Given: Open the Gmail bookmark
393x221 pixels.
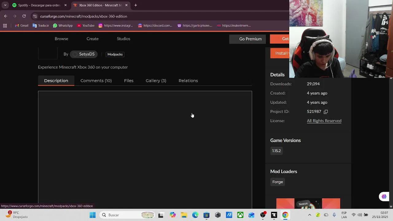Looking at the screenshot, I should (21, 25).
